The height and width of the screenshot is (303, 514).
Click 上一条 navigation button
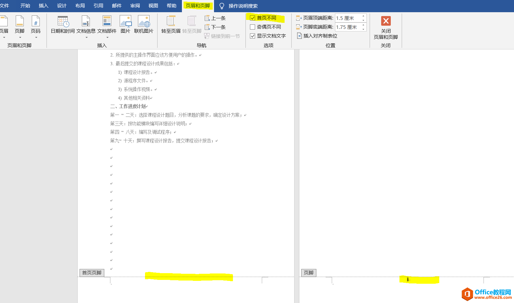pos(216,18)
